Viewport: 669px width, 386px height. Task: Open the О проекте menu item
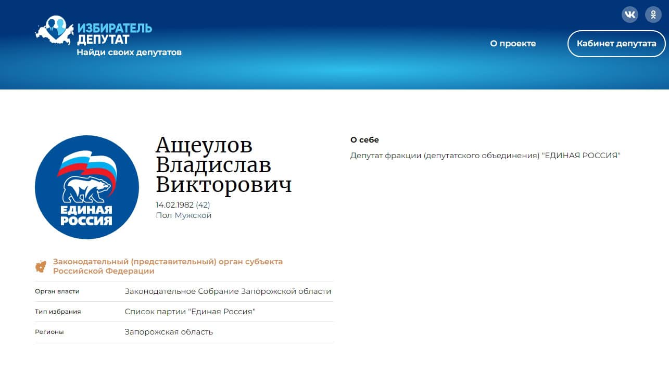coord(512,44)
